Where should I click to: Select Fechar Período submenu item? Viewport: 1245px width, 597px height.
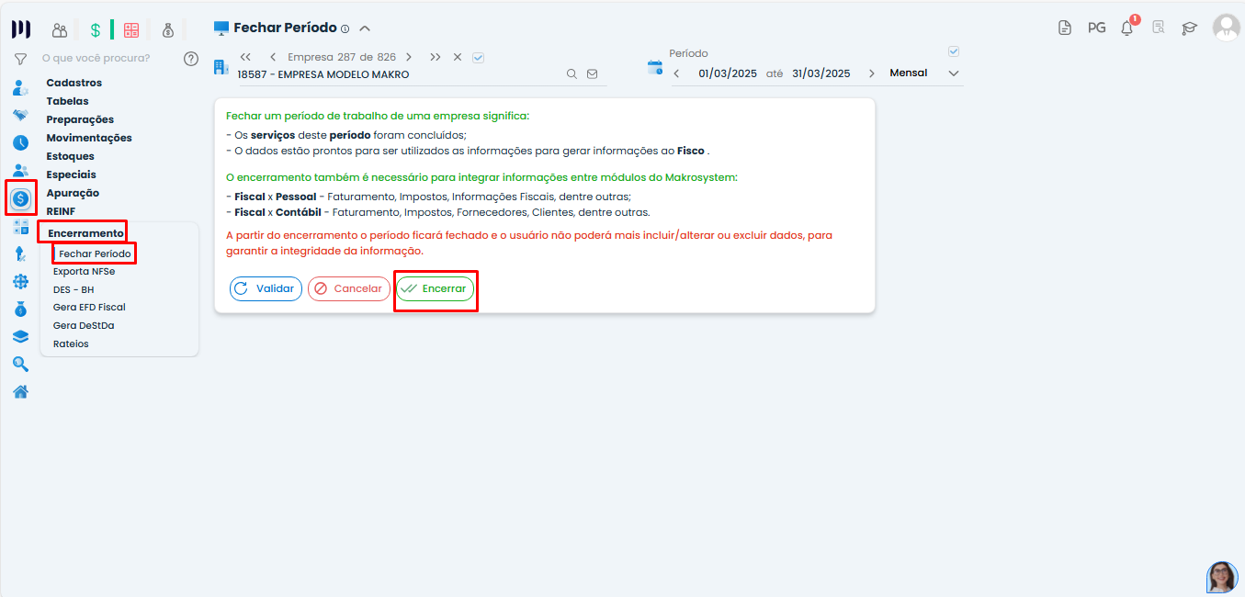pyautogui.click(x=95, y=253)
